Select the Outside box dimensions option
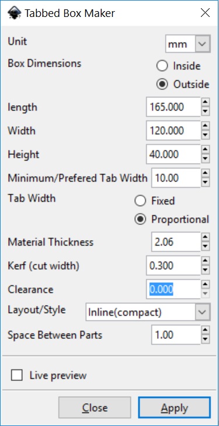The height and width of the screenshot is (426, 219). point(183,84)
